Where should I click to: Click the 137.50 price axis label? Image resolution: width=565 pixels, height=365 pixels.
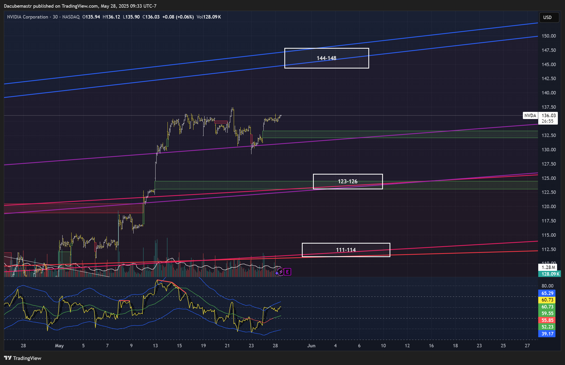coord(549,107)
